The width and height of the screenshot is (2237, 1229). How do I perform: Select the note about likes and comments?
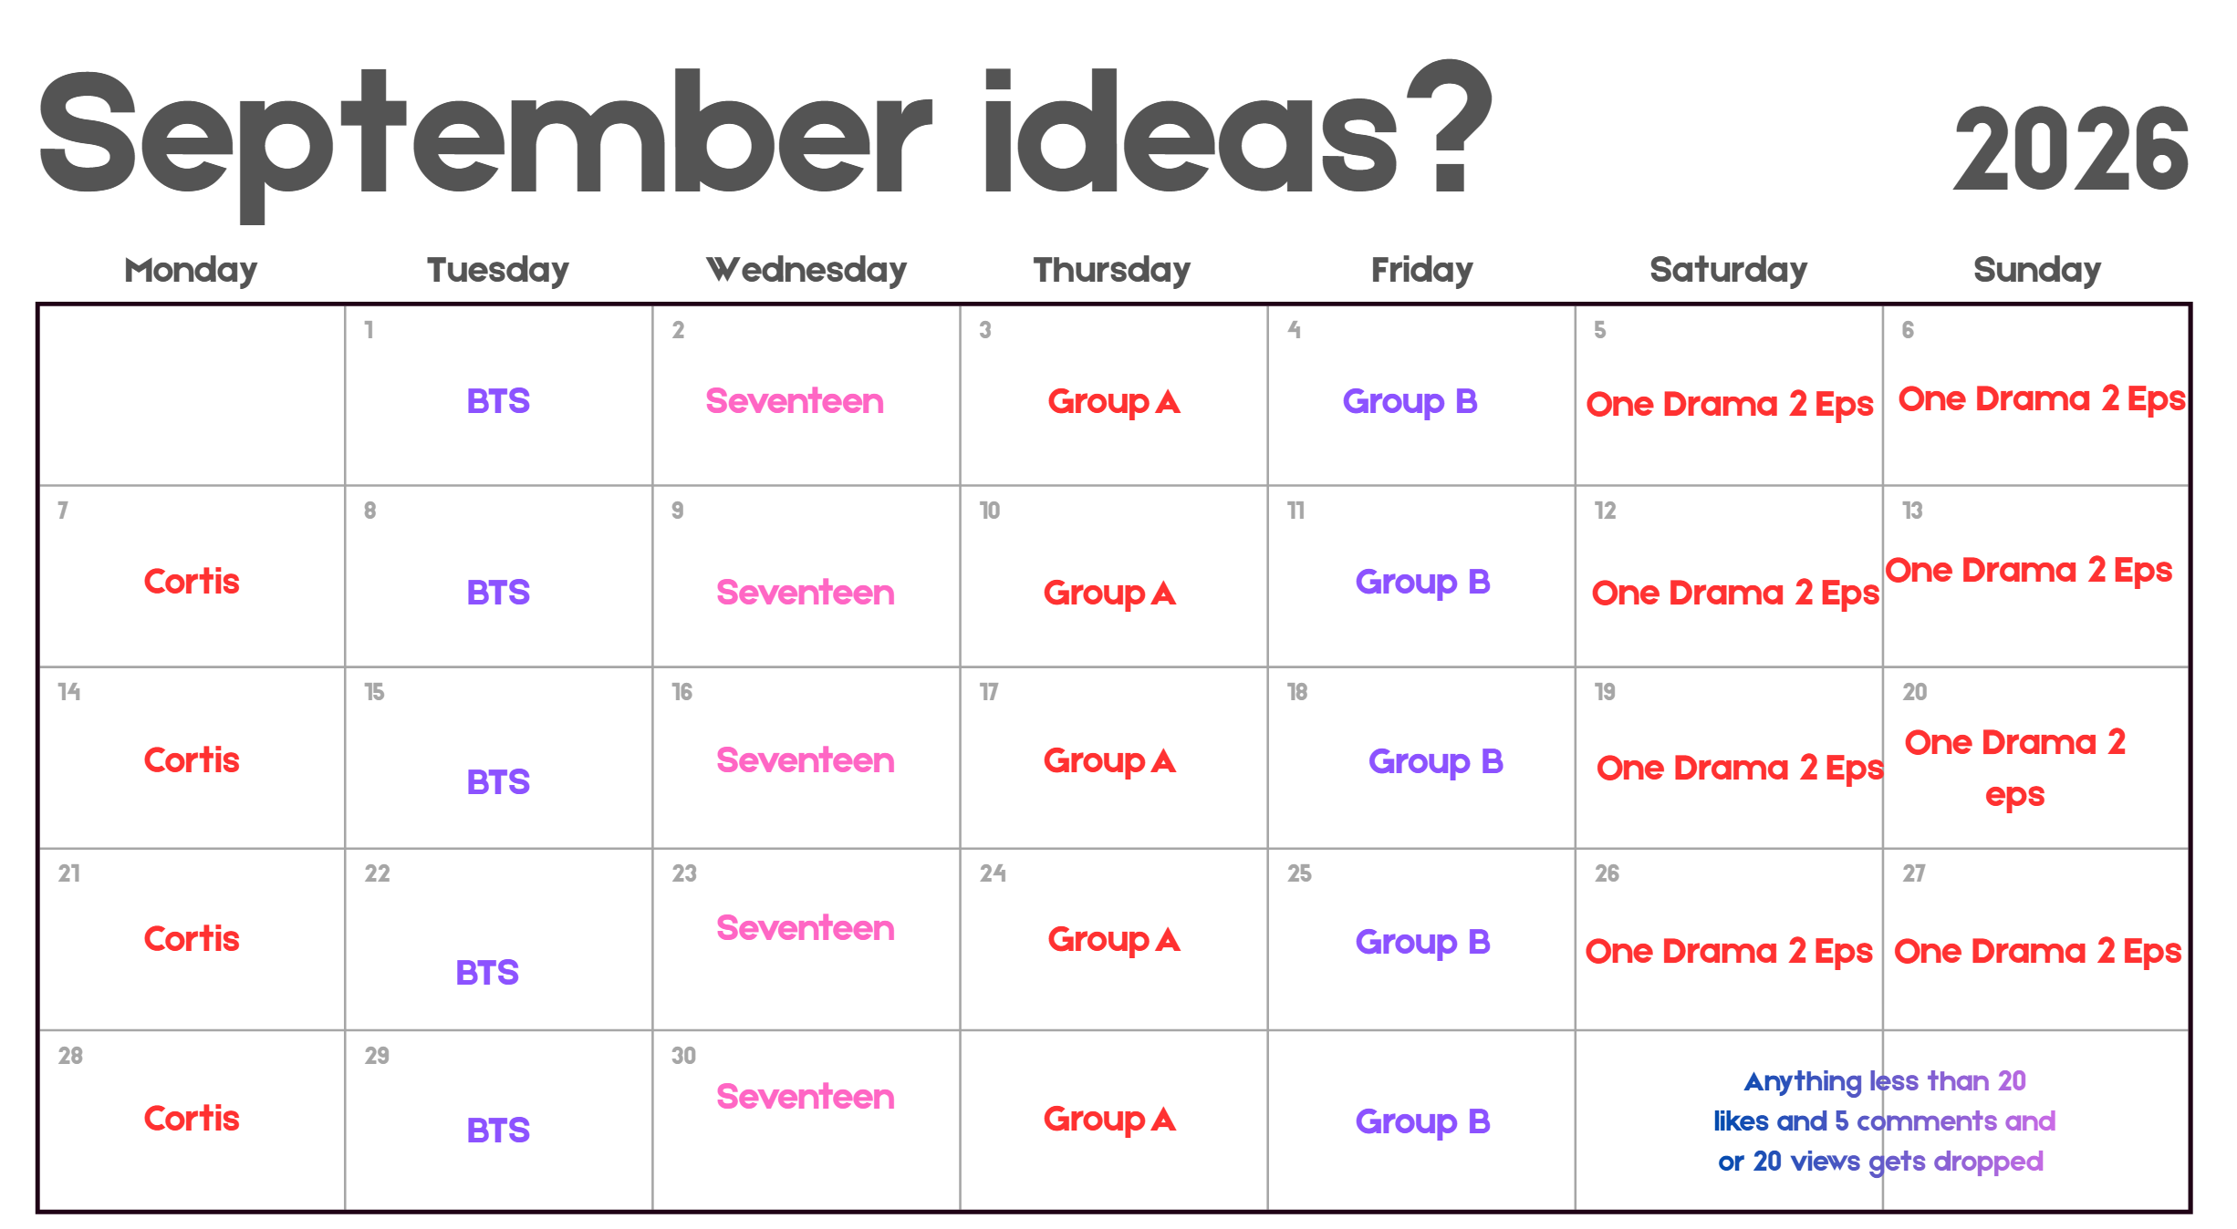[x=1884, y=1121]
